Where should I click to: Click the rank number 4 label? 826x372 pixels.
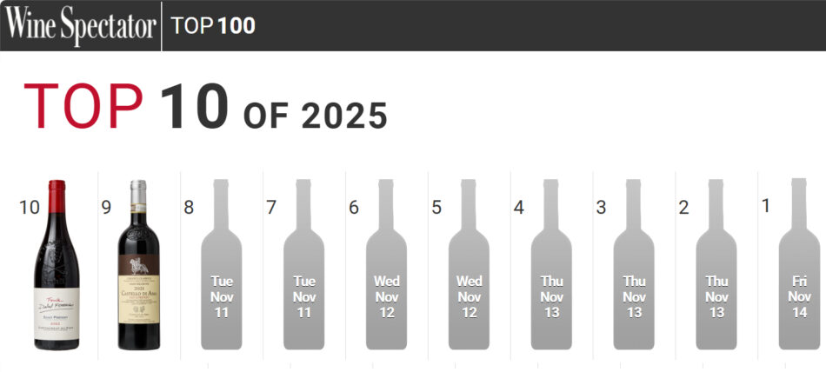coord(519,207)
